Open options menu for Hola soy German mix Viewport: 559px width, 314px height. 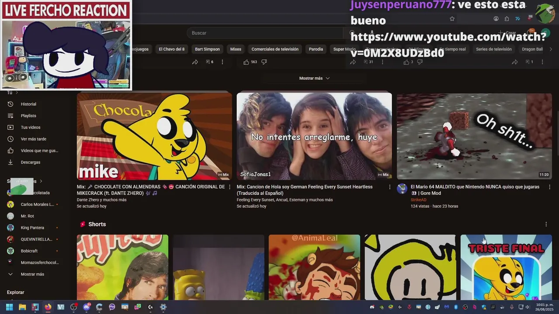coord(390,187)
